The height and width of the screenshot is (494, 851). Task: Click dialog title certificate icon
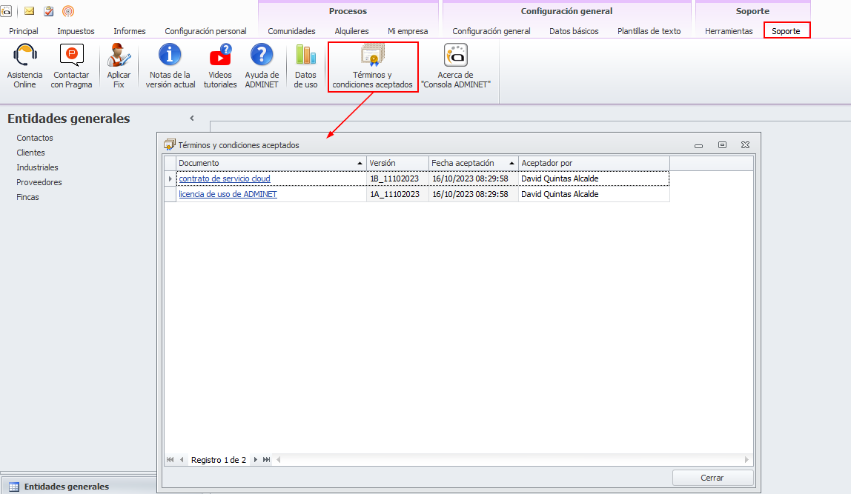[x=169, y=144]
